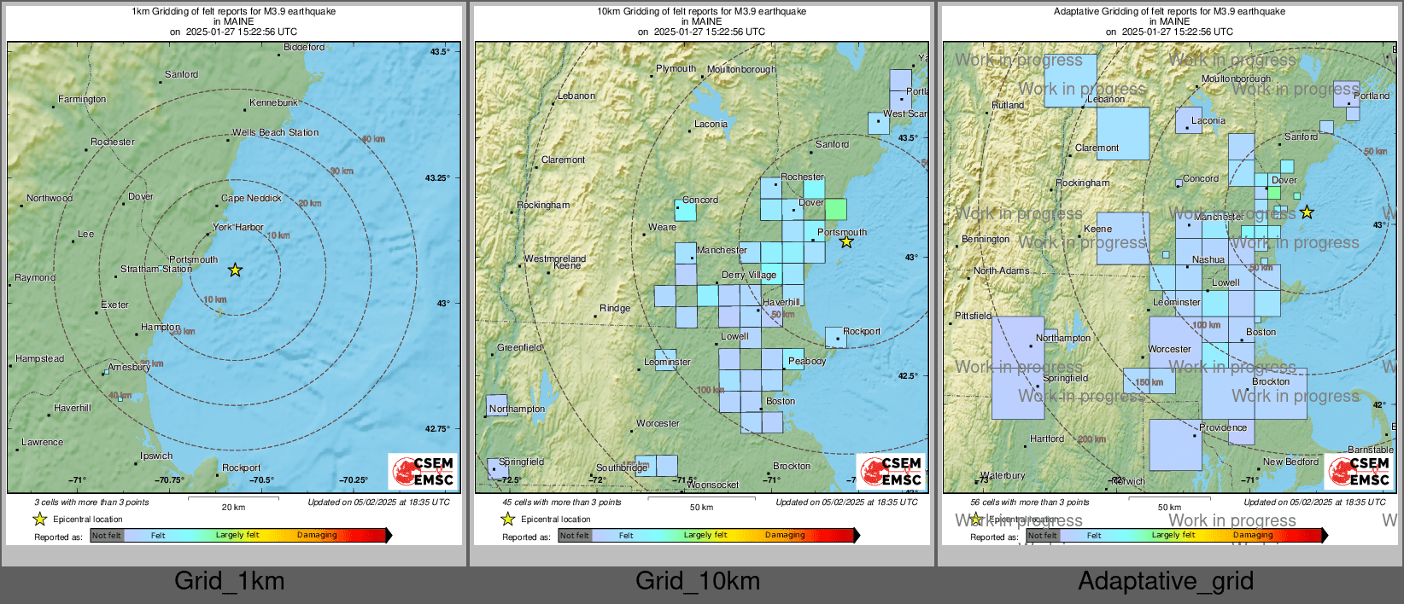The height and width of the screenshot is (604, 1404).
Task: Click the 'Updated on 05/02/2025' text under 1km map
Action: pos(378,502)
